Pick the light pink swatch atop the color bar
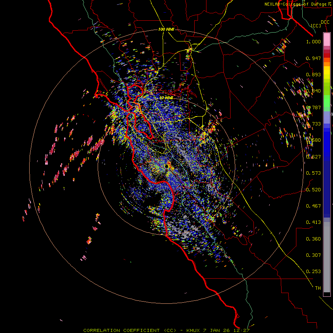The width and height of the screenshot is (333, 333). coord(327,39)
